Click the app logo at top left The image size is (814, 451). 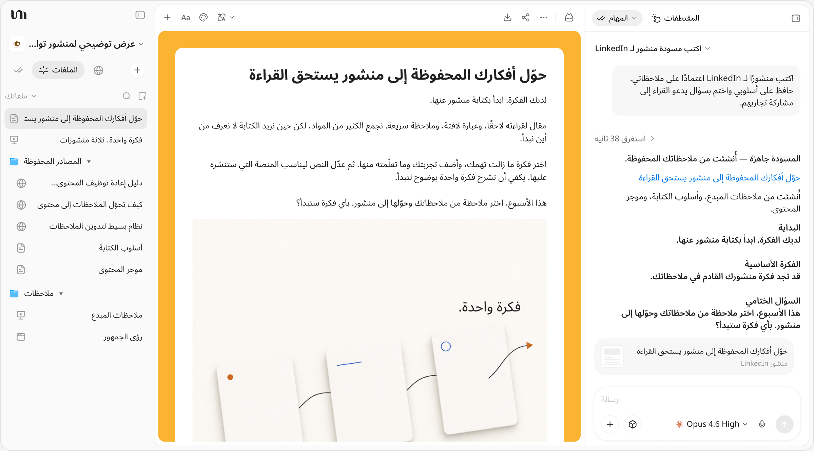(x=19, y=15)
